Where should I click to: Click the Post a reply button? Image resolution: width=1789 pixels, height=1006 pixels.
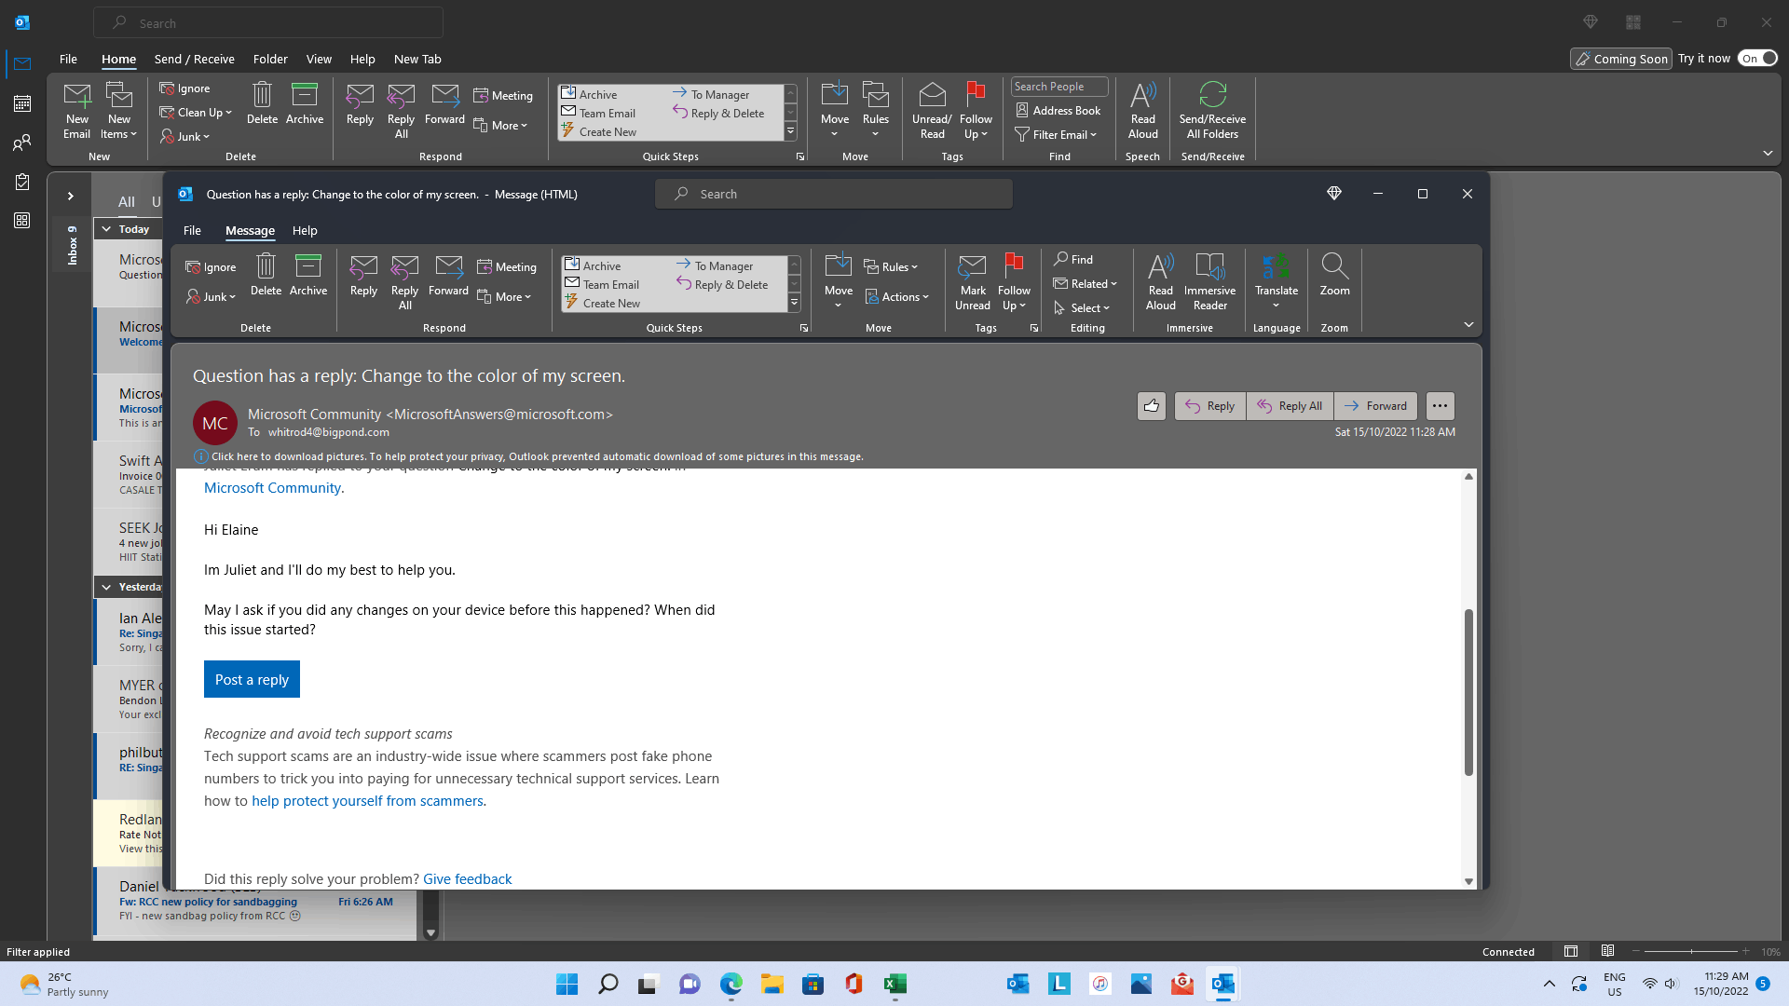coord(252,680)
